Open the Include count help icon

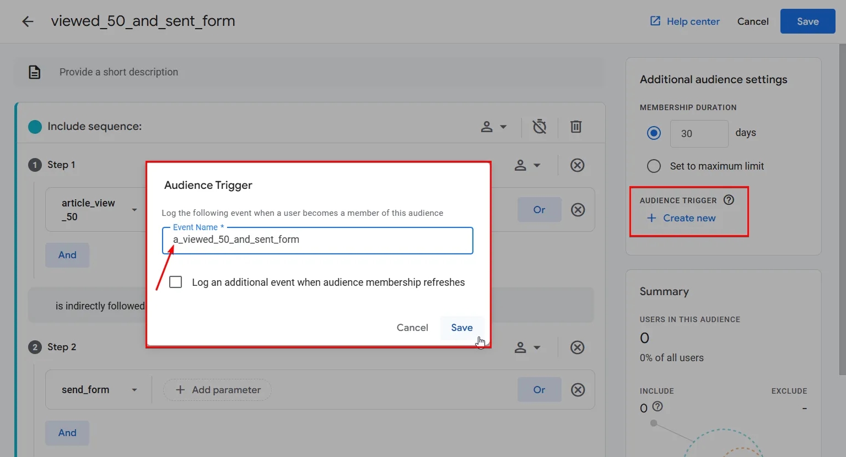pyautogui.click(x=658, y=406)
